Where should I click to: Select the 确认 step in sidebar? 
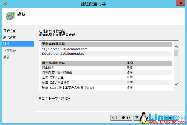click(x=18, y=44)
